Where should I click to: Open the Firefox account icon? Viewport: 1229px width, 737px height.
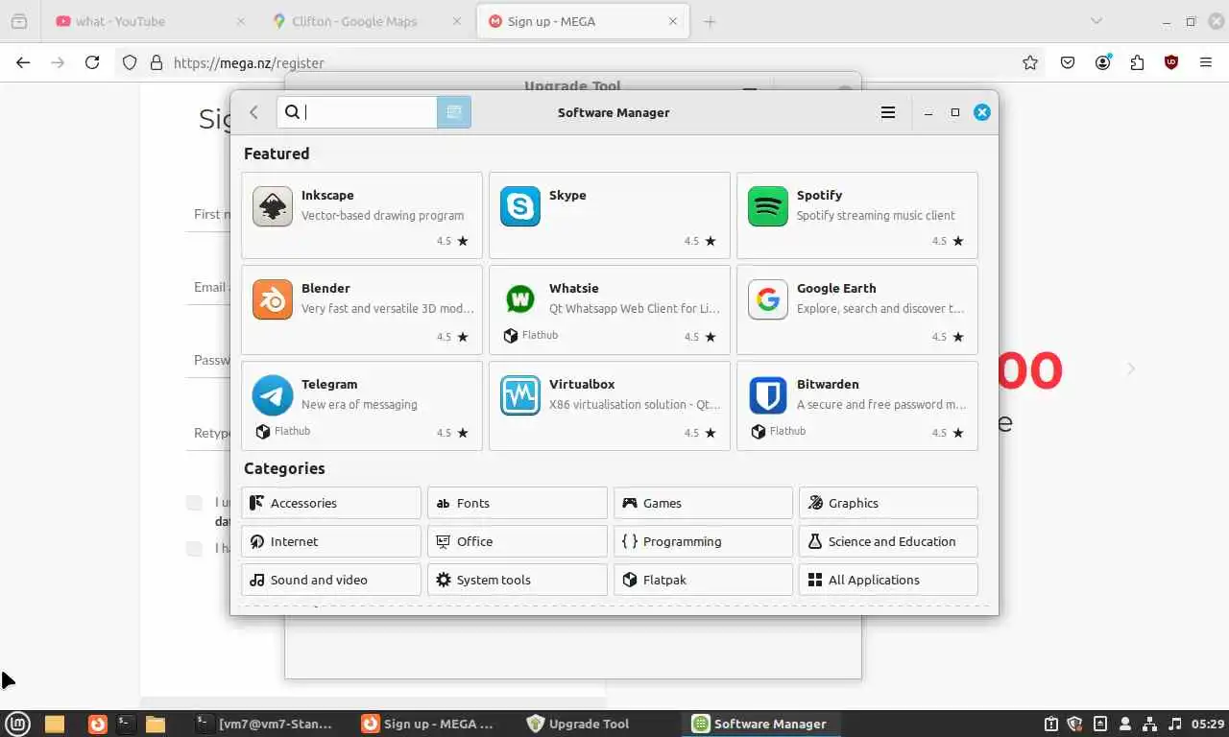pos(1102,62)
